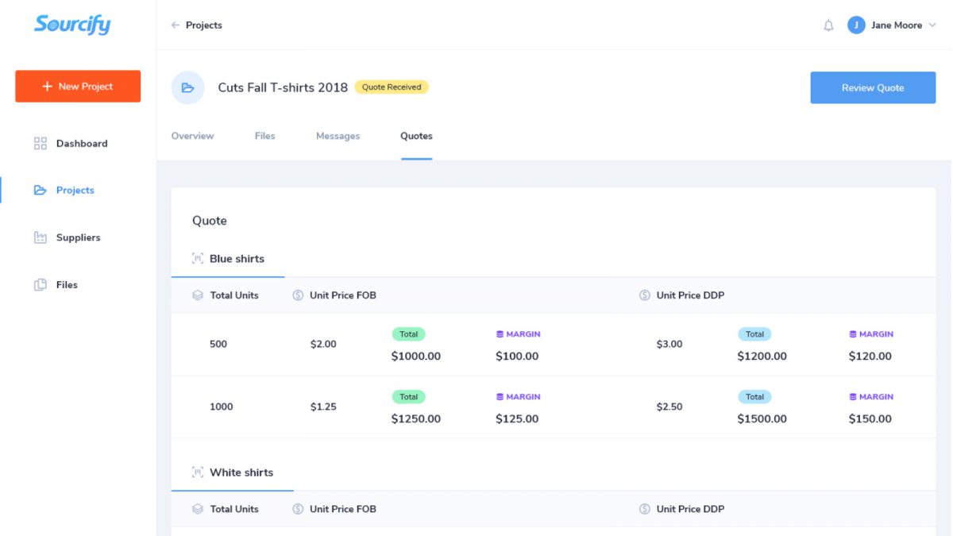Click the Quote Received status badge
The height and width of the screenshot is (536, 953).
click(x=392, y=87)
